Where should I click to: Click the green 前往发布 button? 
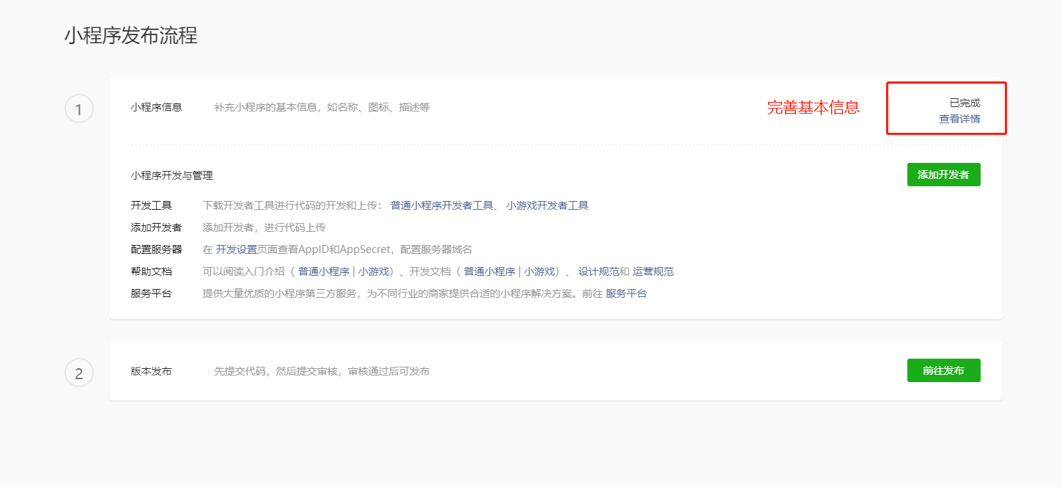(943, 370)
